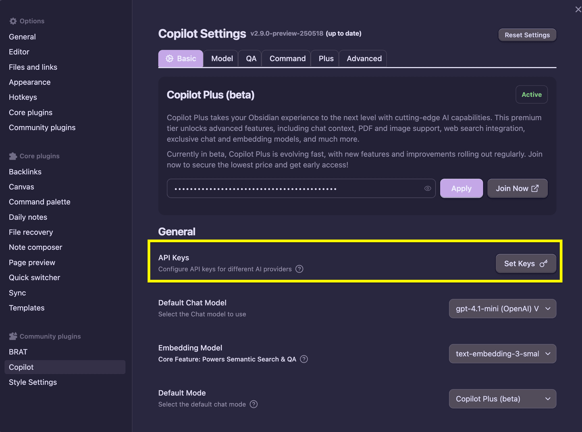582x432 pixels.
Task: Click the help icon next to API Keys
Action: [x=299, y=269]
